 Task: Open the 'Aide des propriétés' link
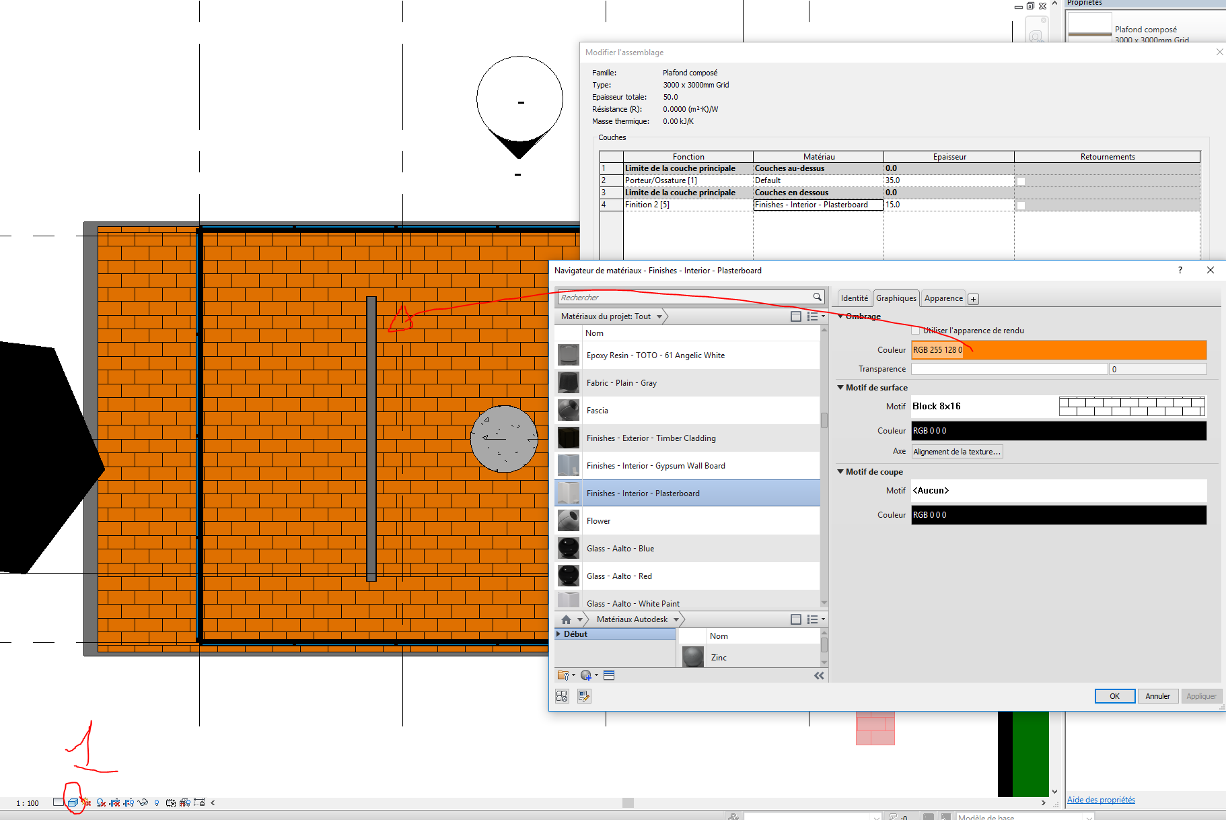tap(1101, 800)
